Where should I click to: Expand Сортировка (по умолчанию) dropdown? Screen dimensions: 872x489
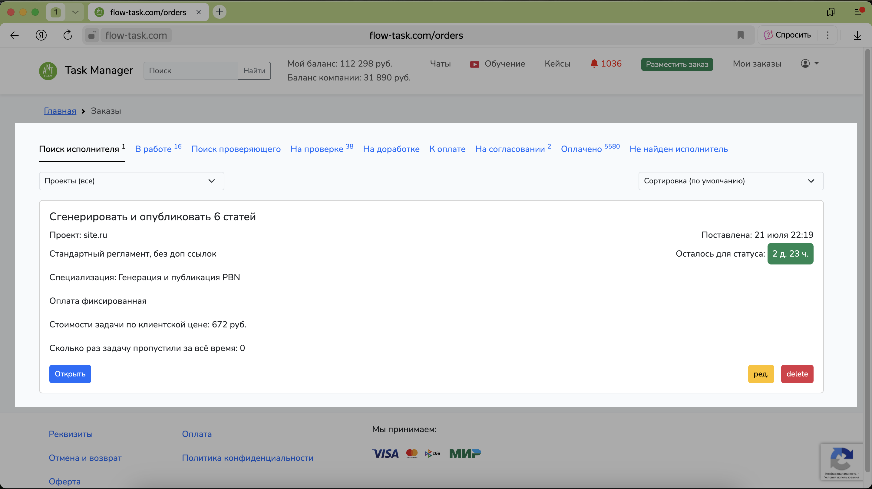731,181
